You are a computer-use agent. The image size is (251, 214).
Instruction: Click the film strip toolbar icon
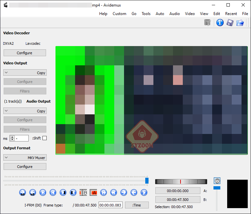(208, 23)
